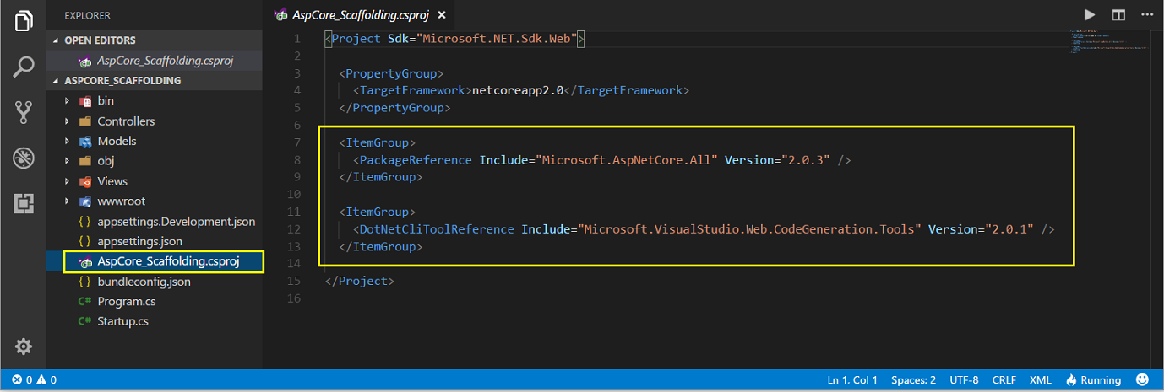Click the wwwroot folder icon
The image size is (1164, 392).
[x=84, y=201]
